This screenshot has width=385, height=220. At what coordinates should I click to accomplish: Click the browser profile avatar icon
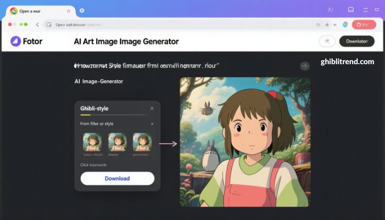coord(345,25)
